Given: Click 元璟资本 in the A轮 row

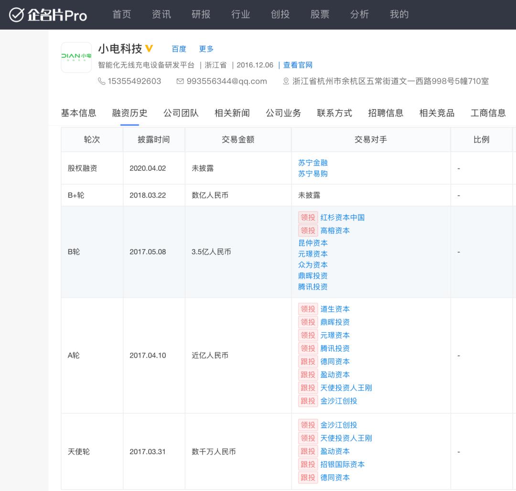Looking at the screenshot, I should (335, 335).
